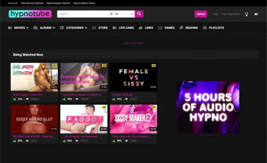Open the Links section

tap(149, 28)
